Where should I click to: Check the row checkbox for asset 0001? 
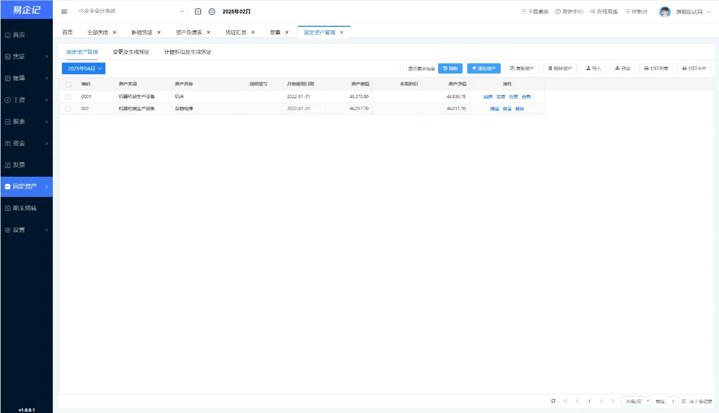[68, 97]
